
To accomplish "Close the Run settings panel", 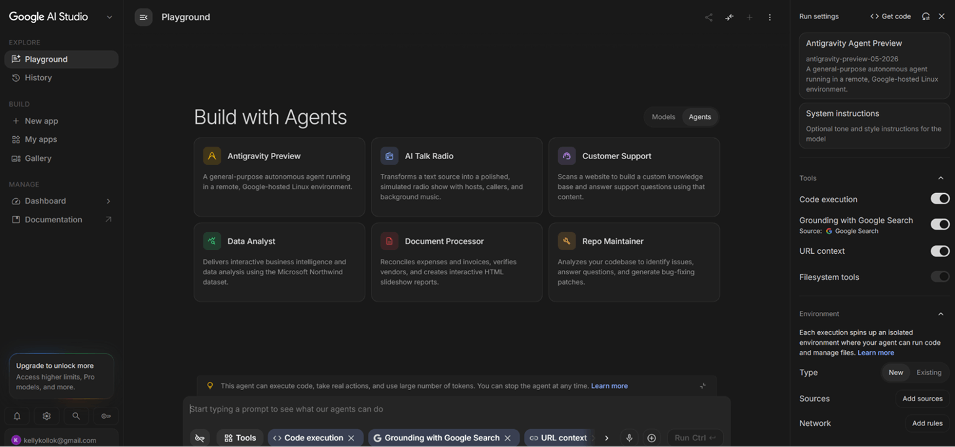I will [x=941, y=17].
